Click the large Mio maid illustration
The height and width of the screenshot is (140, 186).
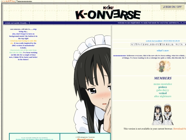tap(92, 84)
